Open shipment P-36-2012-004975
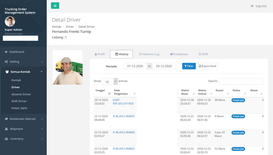Viewport: 273px width, 155px height. point(124,116)
